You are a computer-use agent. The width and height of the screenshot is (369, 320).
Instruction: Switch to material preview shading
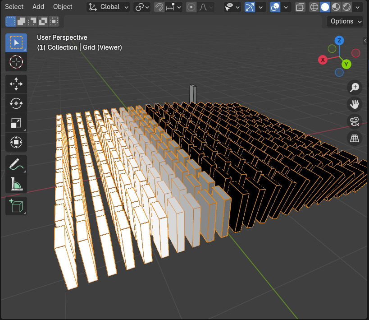click(x=336, y=7)
